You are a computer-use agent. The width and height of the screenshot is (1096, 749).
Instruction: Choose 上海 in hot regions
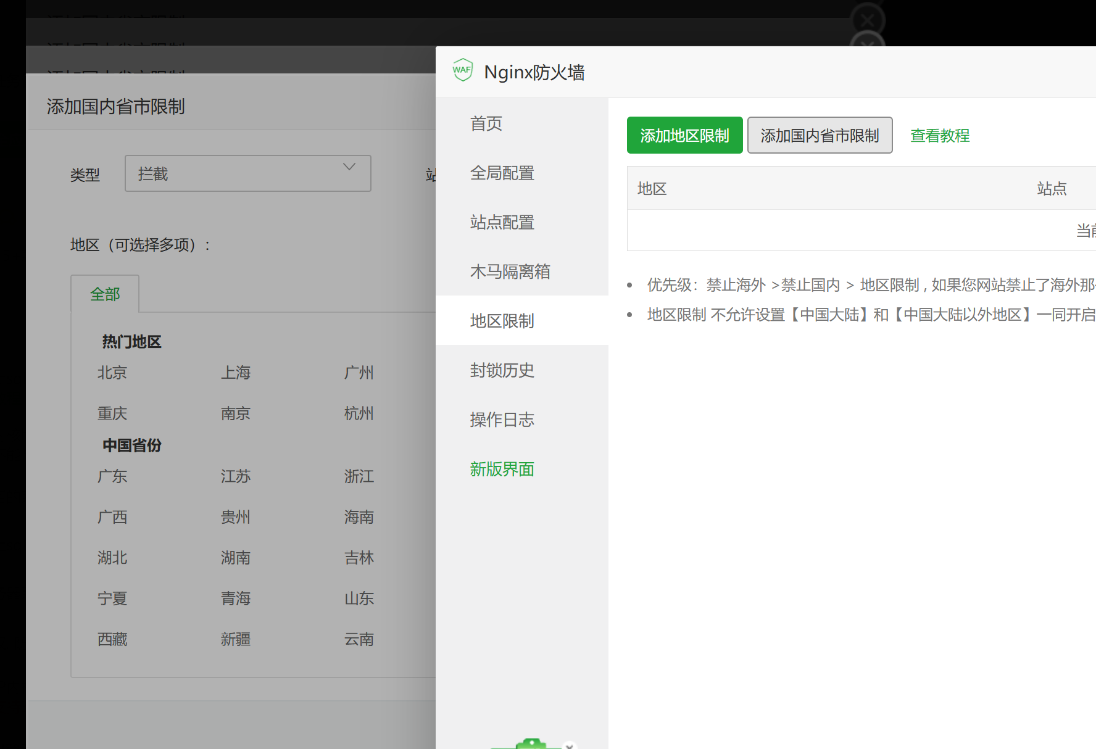[236, 373]
